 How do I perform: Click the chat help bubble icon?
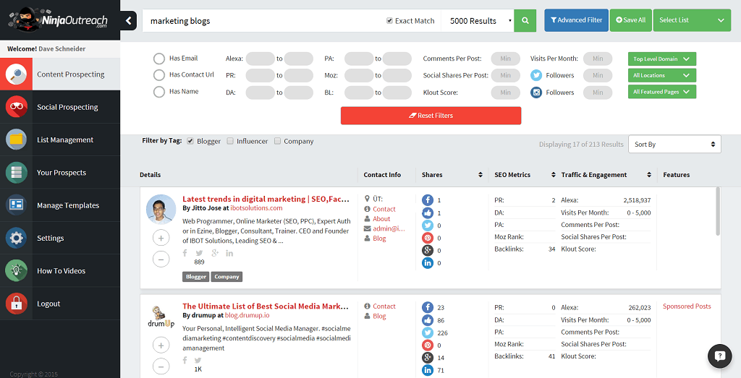click(719, 356)
